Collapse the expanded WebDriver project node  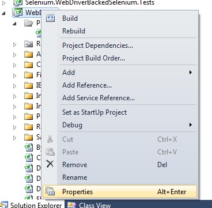(x=4, y=13)
